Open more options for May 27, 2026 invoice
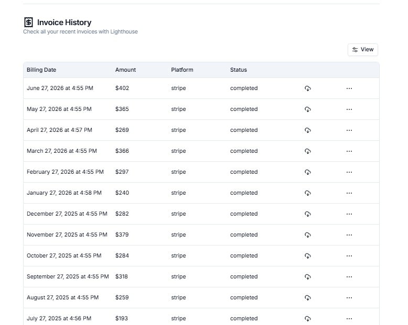 (x=349, y=109)
